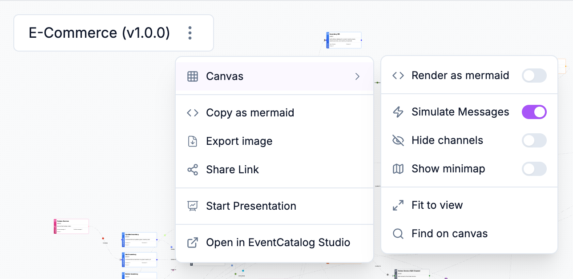Enable the Render as mermaid toggle
Screen dimensions: 573x279
534,76
